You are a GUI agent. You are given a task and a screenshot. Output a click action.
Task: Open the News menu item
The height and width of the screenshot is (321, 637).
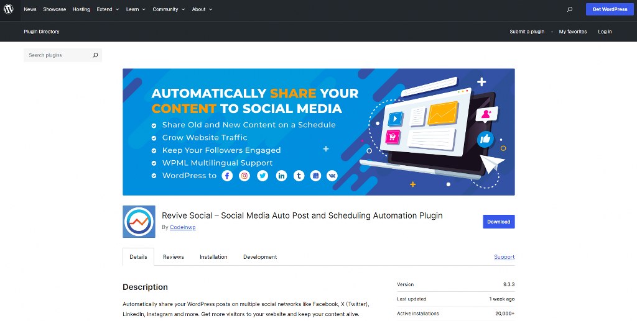point(30,9)
